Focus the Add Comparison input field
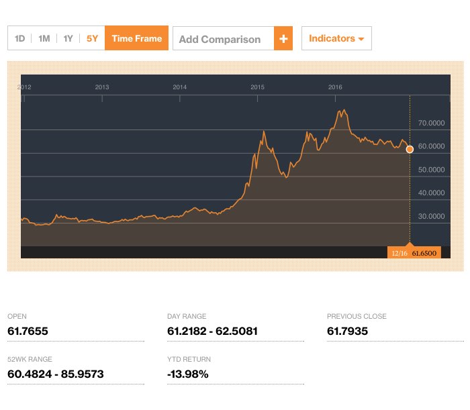The image size is (470, 410). pyautogui.click(x=224, y=38)
